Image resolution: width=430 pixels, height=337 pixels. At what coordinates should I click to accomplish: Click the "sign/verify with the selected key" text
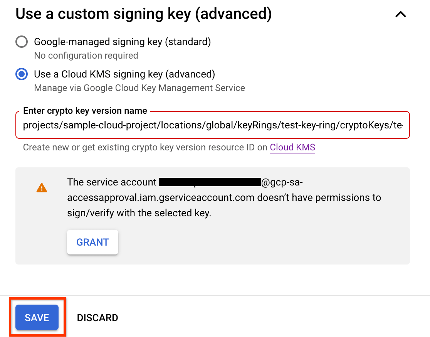coord(139,213)
